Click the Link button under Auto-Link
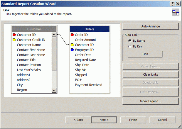Viewport: 182px width, 129px height. click(x=145, y=54)
